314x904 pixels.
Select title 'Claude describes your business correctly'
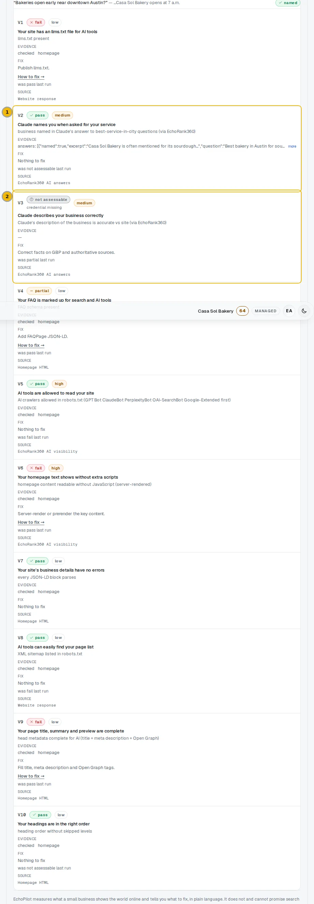61,216
